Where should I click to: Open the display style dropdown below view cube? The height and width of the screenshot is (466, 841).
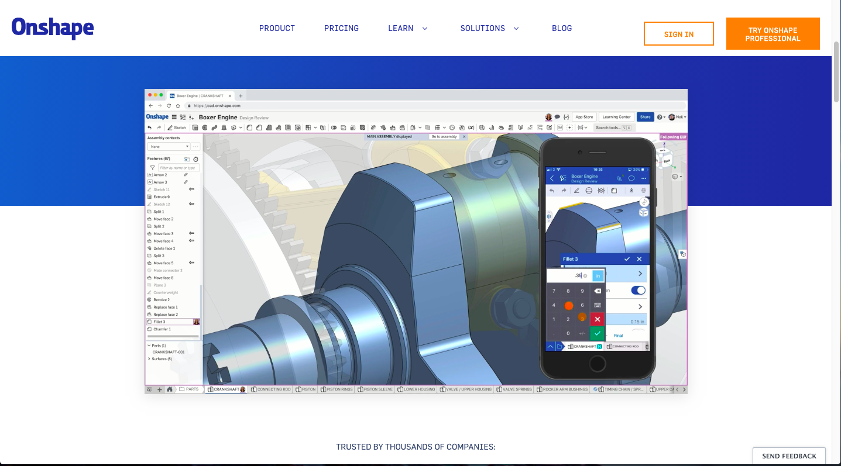click(x=677, y=176)
